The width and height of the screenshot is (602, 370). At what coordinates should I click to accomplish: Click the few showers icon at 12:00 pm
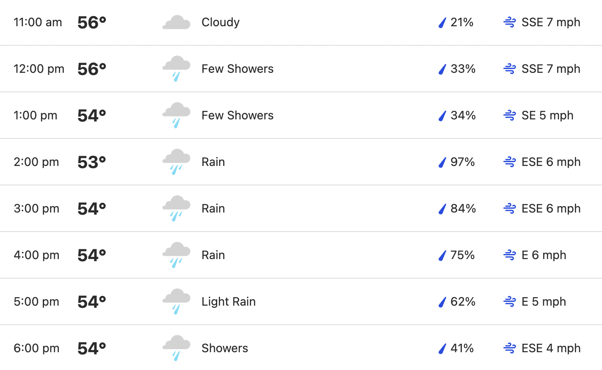(x=177, y=69)
